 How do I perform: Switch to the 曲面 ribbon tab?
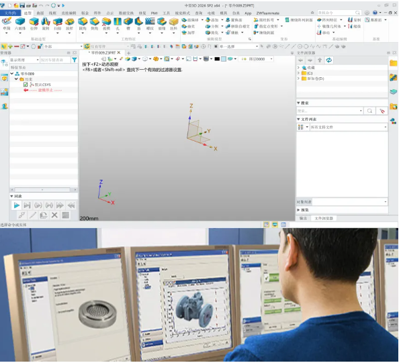coord(40,13)
